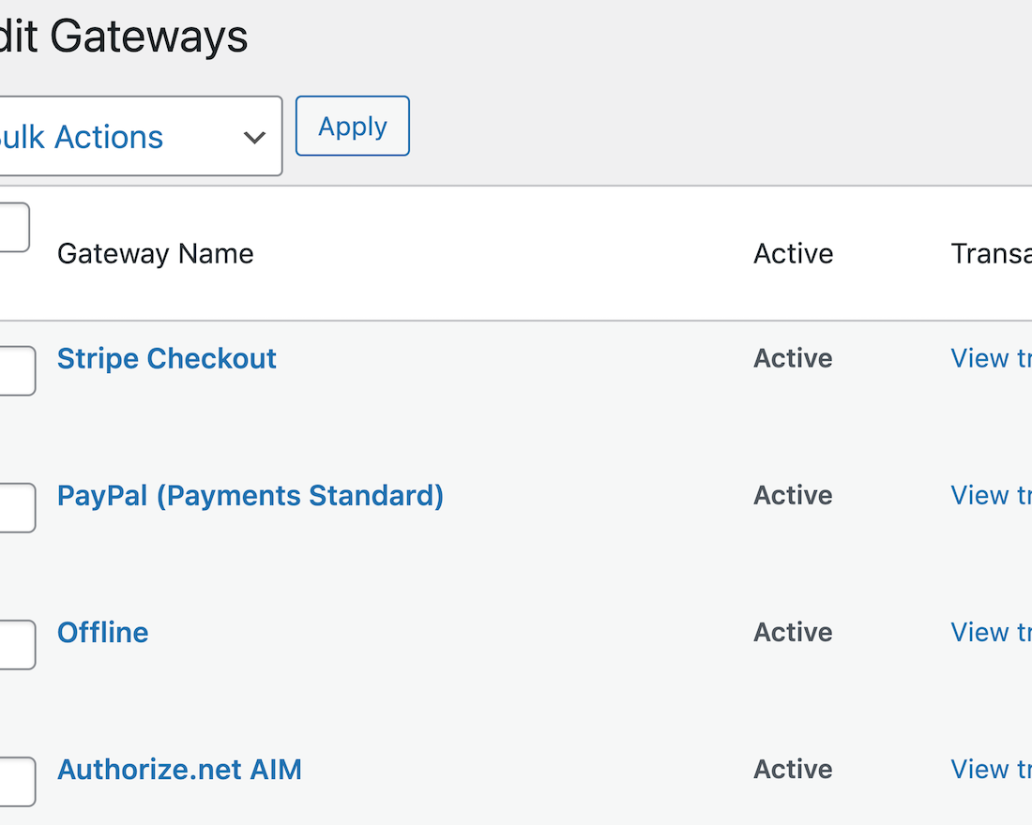Click the Active status in Stripe Checkout row
This screenshot has width=1032, height=825.
(793, 358)
